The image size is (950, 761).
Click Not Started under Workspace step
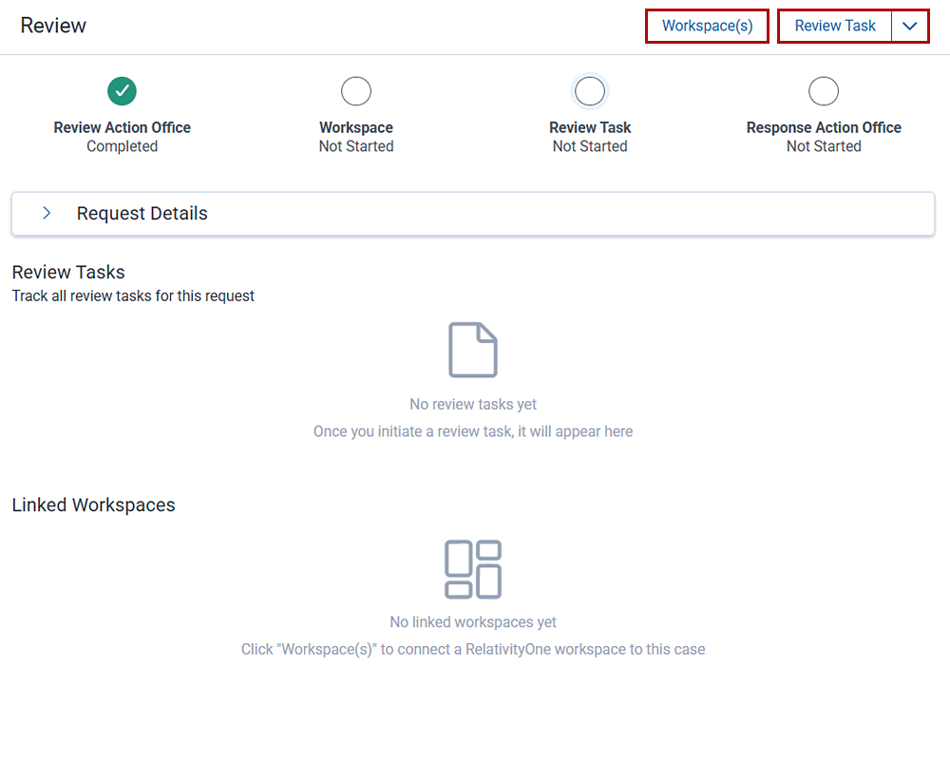(356, 146)
